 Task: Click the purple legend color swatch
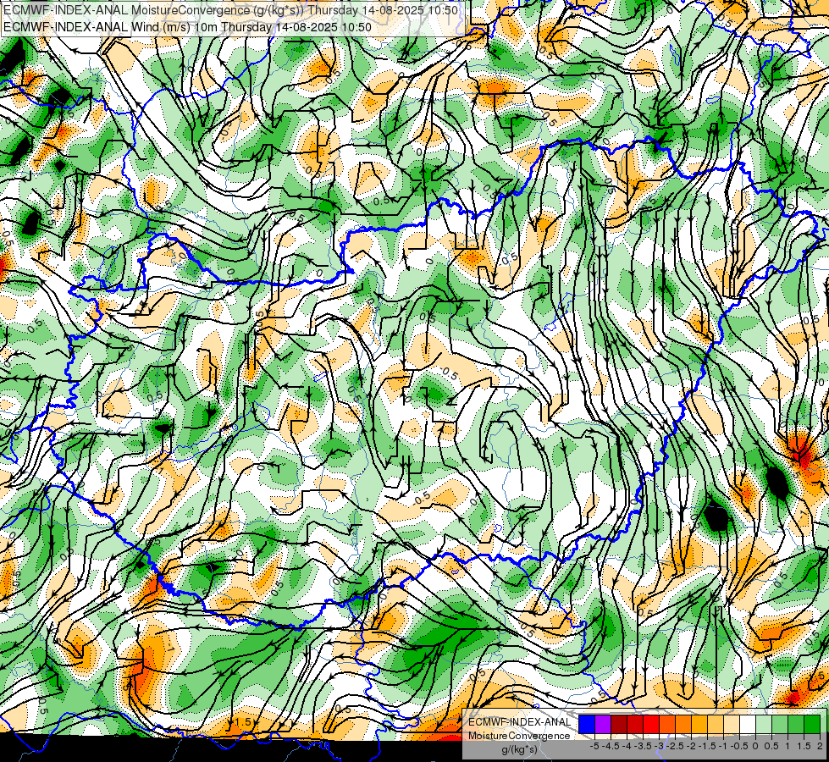603,724
